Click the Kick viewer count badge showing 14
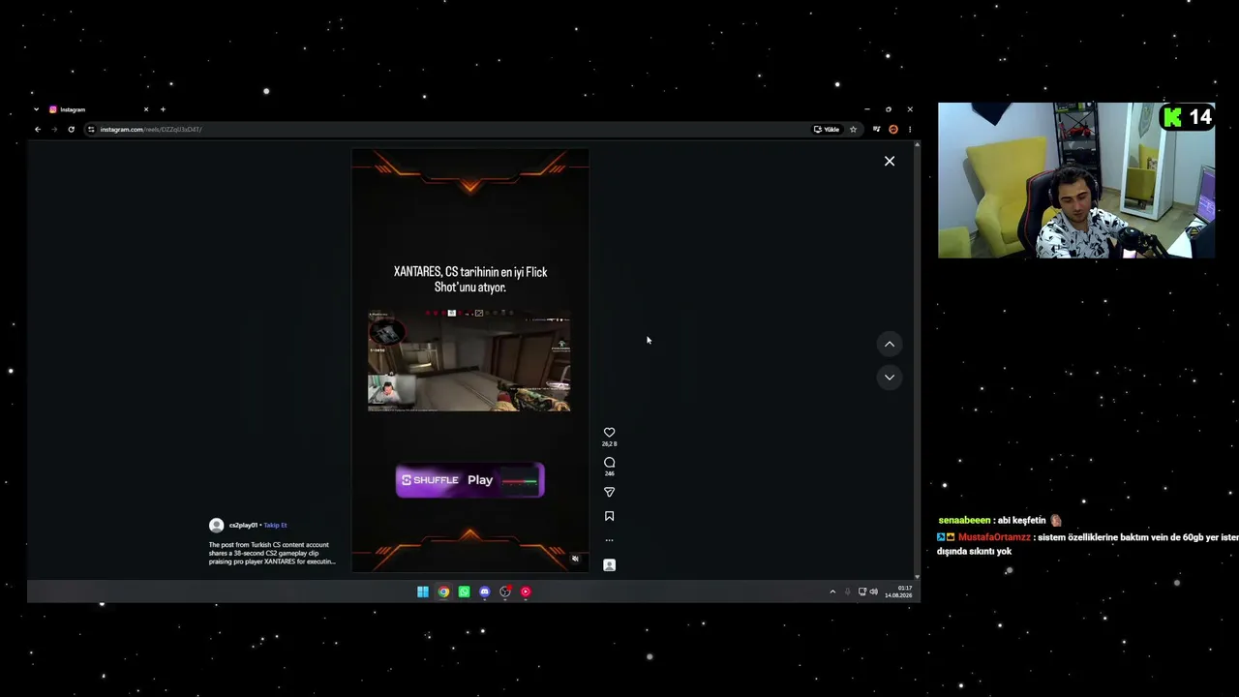 coord(1188,117)
